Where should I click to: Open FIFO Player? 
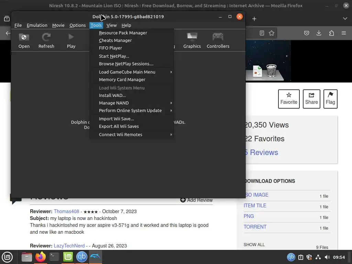point(132,48)
